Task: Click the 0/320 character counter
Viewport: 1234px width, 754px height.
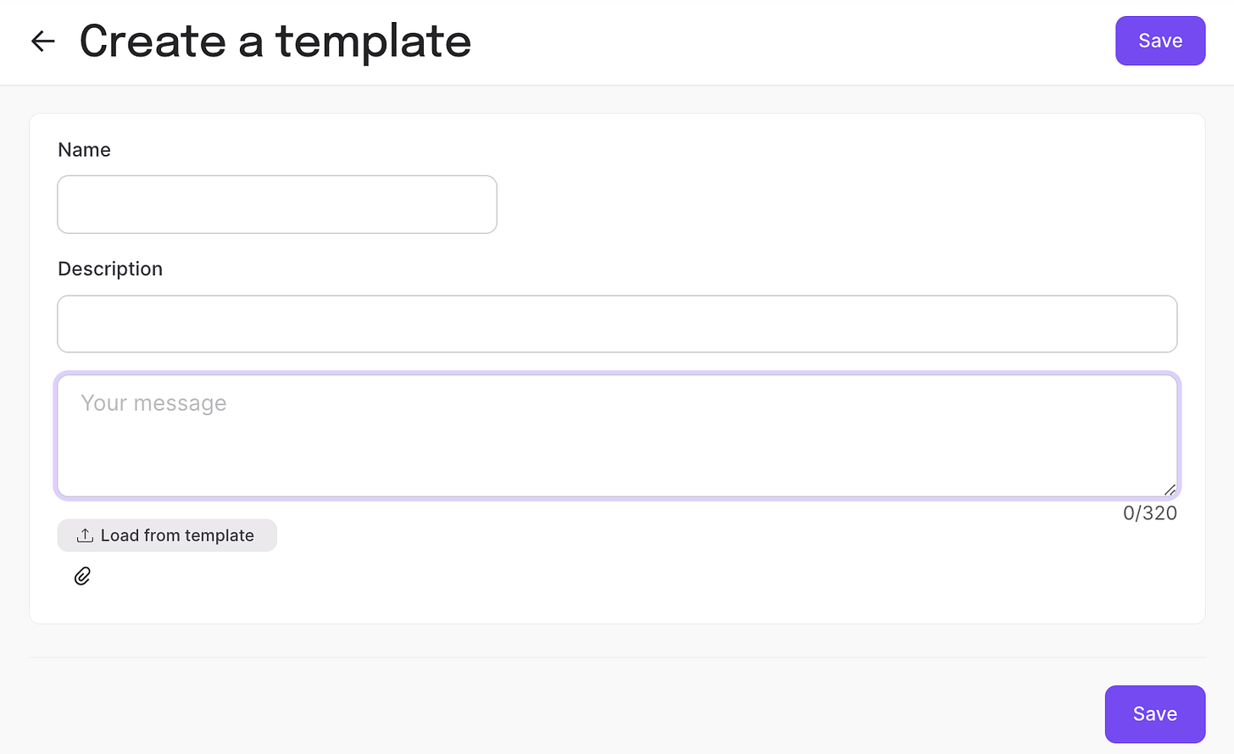Action: (1150, 513)
